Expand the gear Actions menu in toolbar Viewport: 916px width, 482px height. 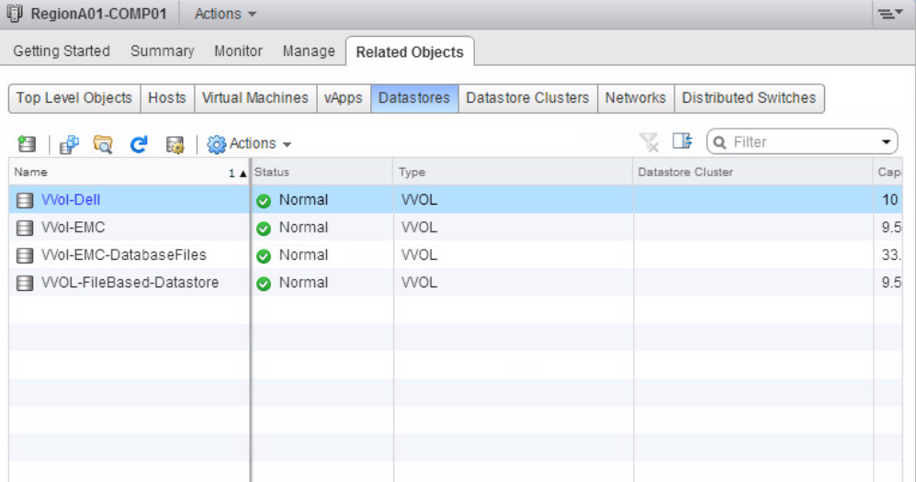coord(249,143)
